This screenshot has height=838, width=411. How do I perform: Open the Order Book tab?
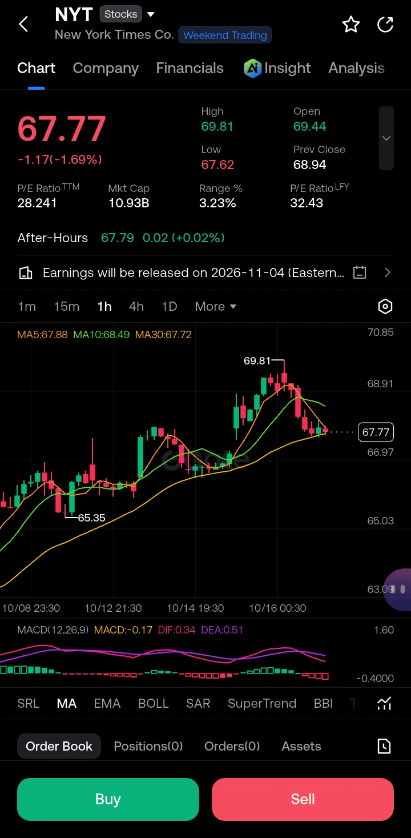(x=59, y=746)
